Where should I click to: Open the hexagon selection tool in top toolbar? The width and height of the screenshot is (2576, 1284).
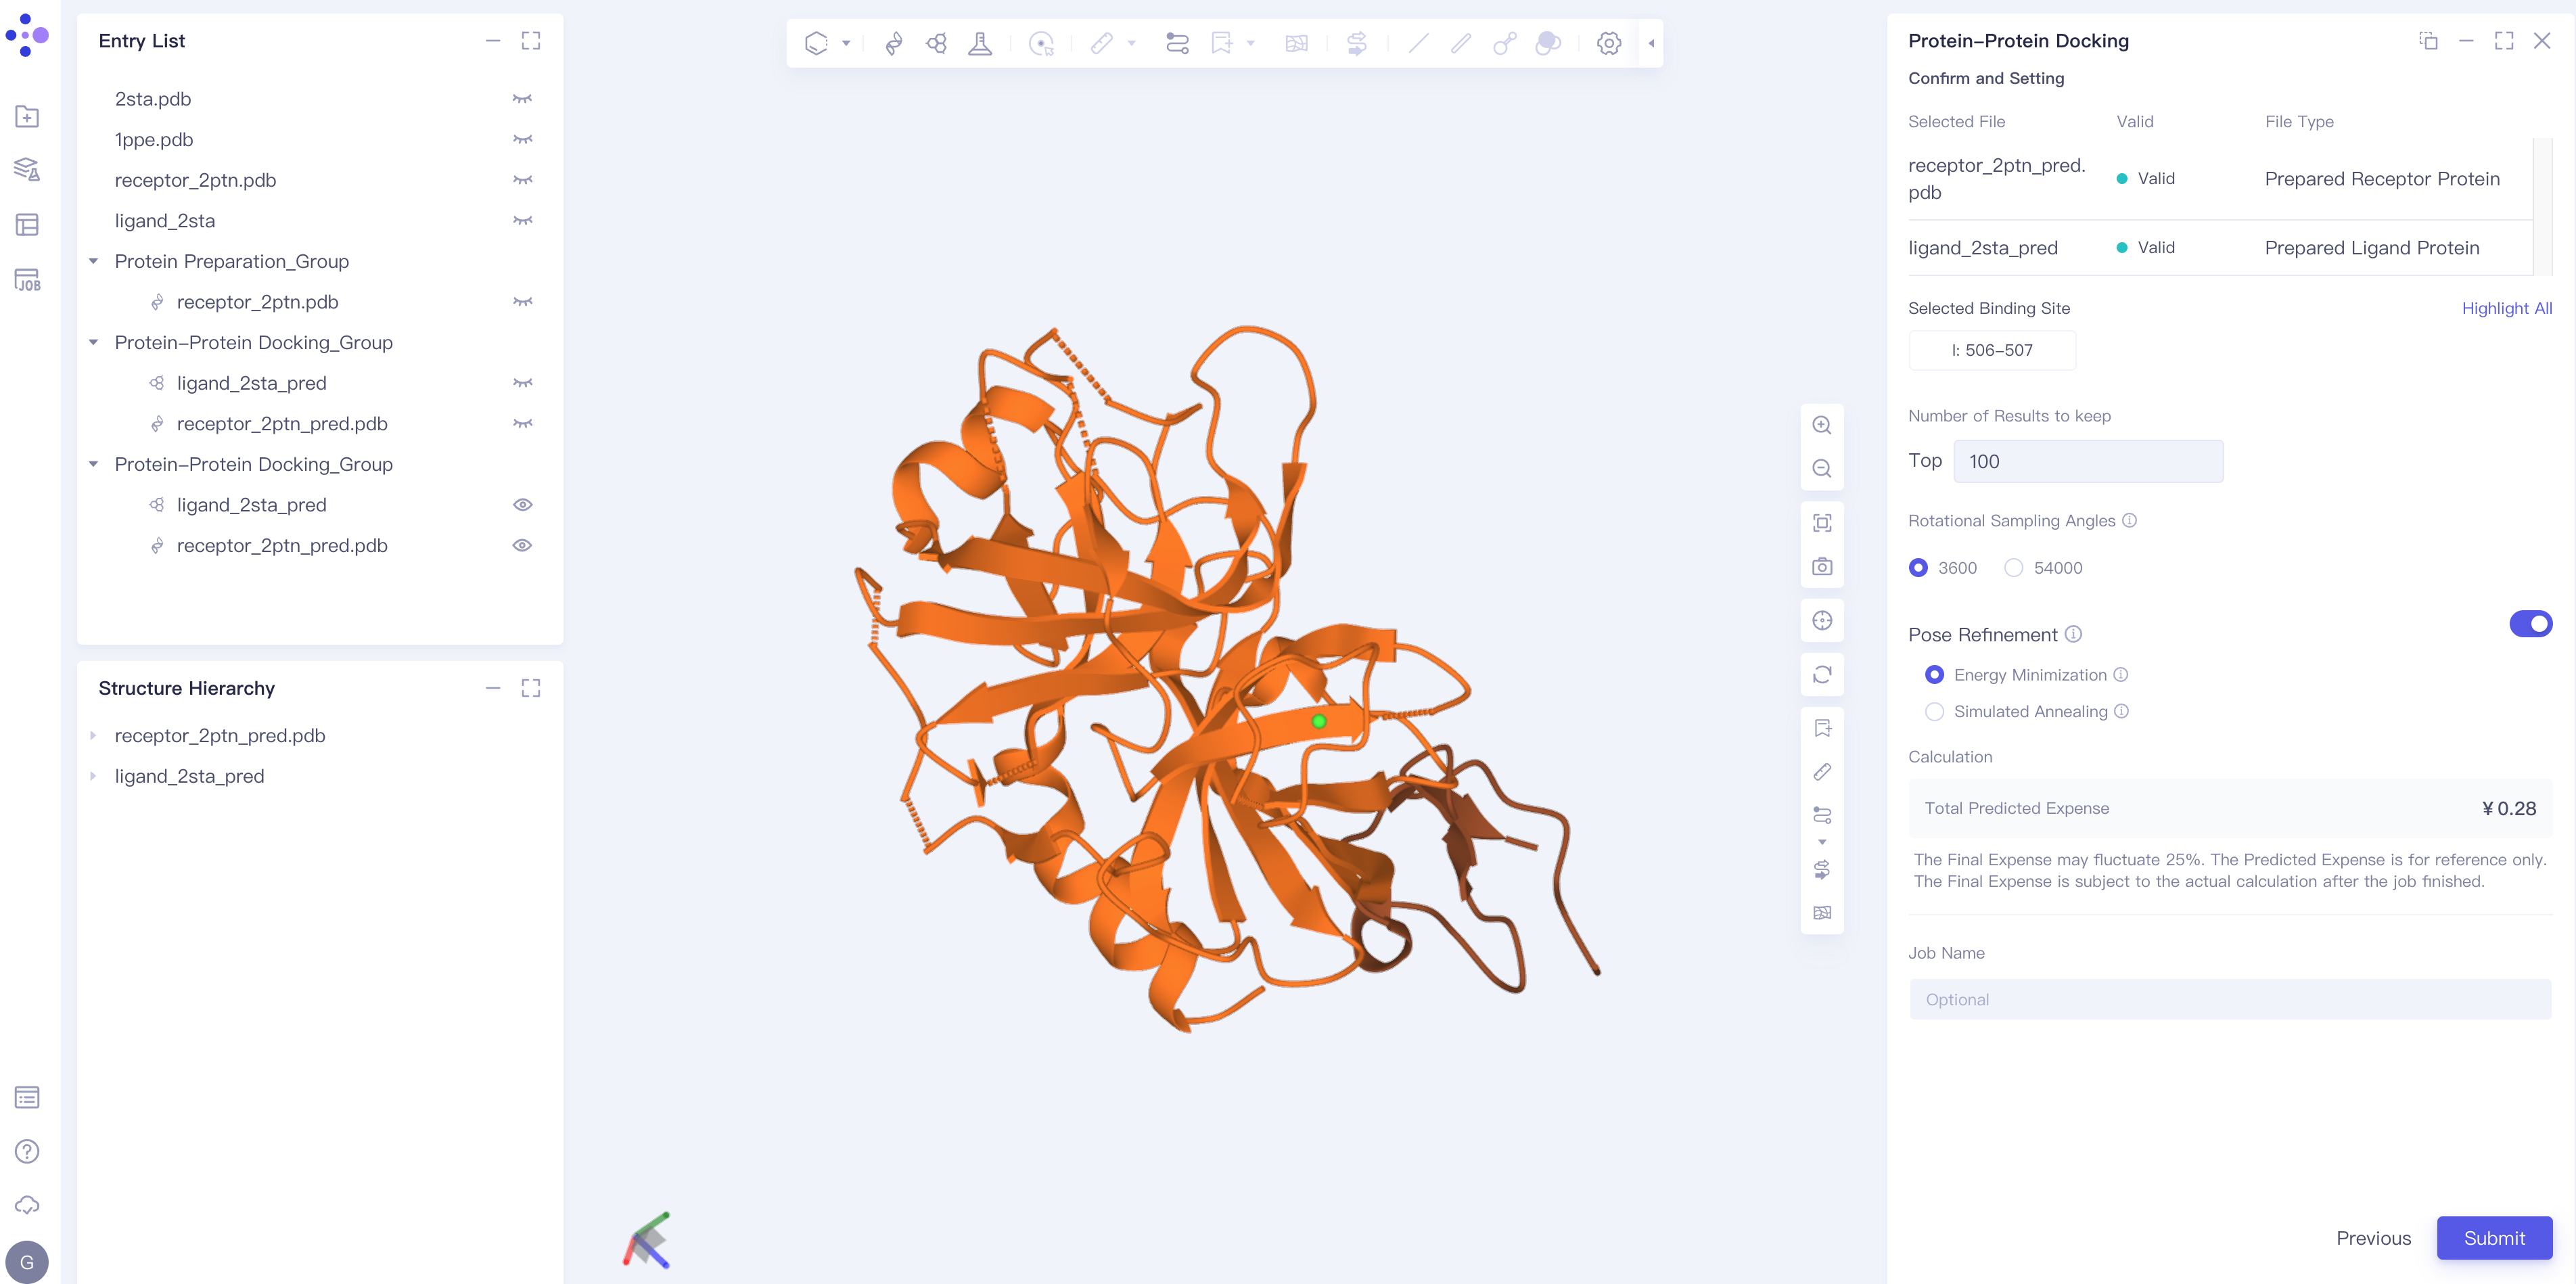point(816,43)
